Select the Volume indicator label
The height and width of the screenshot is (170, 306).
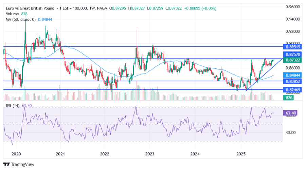tap(12, 14)
